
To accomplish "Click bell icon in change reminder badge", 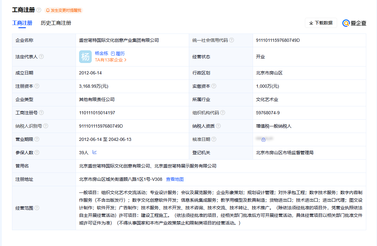I will pos(48,10).
